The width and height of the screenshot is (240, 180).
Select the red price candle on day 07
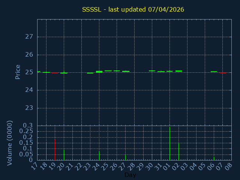pos(223,73)
